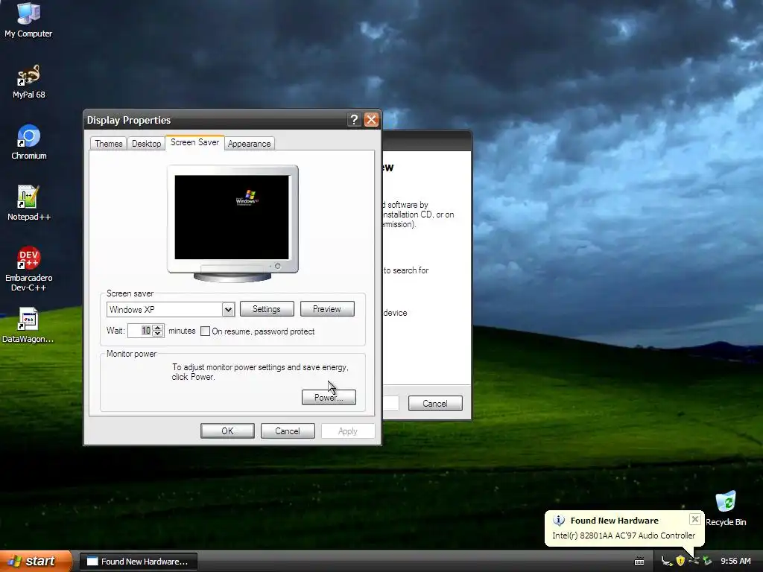
Task: Close the Found New Hardware balloon
Action: coord(695,519)
